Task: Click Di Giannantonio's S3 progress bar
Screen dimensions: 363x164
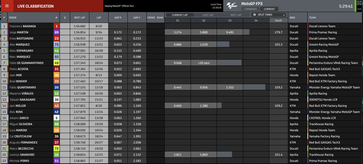Action: [x=230, y=63]
